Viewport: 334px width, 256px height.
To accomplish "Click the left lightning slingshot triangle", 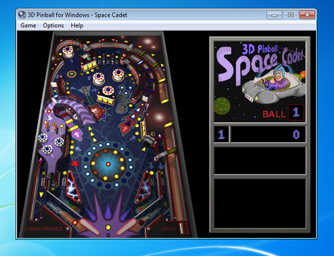I will [x=73, y=186].
